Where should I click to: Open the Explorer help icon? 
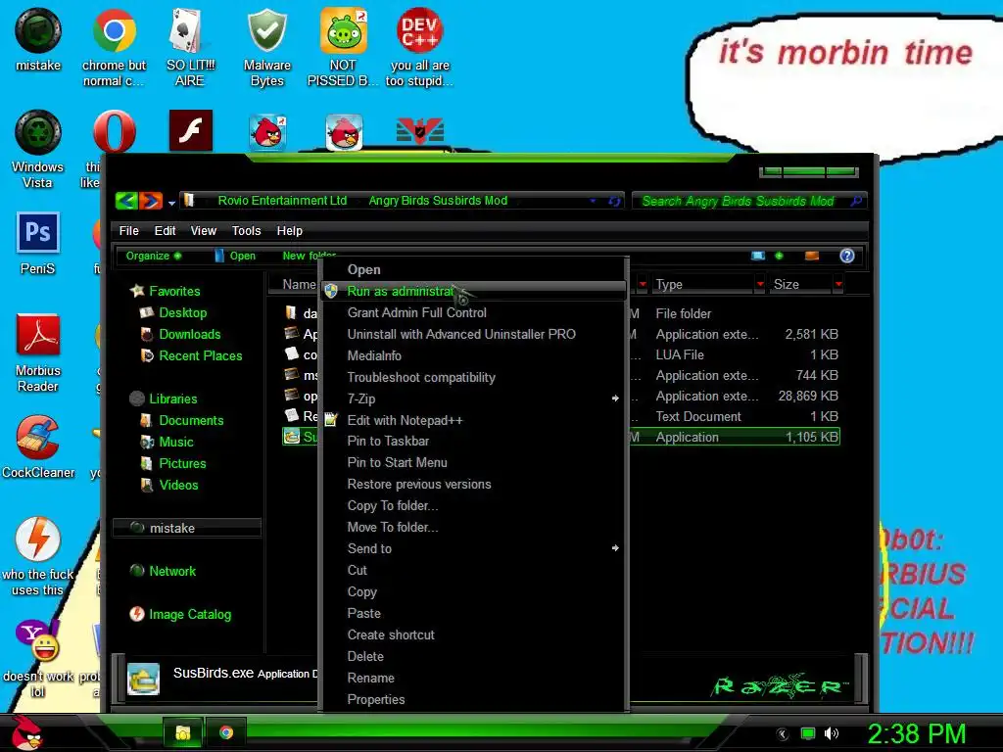tap(847, 256)
